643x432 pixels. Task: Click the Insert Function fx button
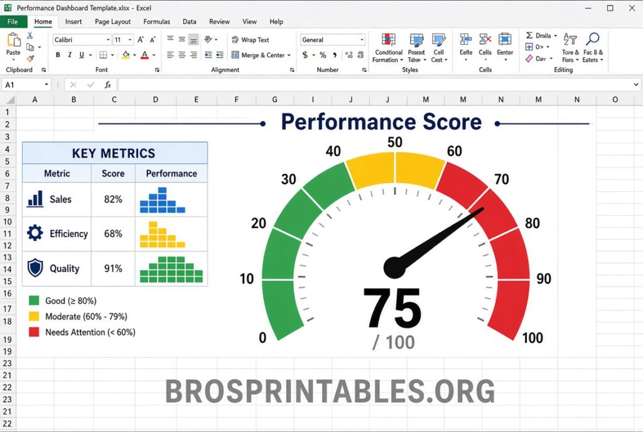[x=108, y=85]
